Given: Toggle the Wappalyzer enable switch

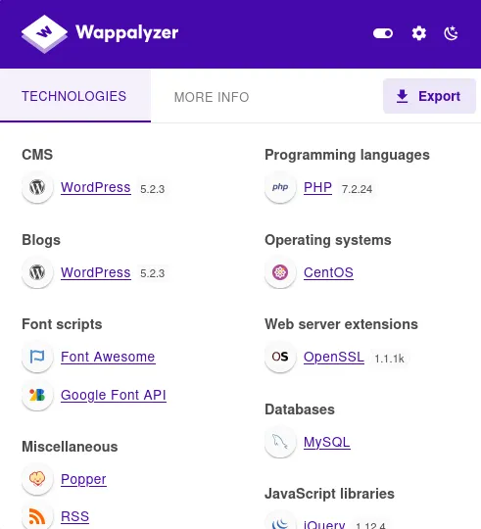Looking at the screenshot, I should 383,33.
